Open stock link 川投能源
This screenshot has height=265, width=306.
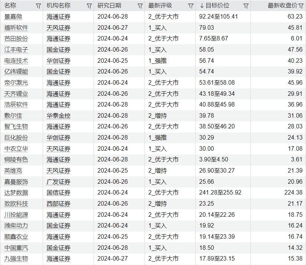[16, 215]
